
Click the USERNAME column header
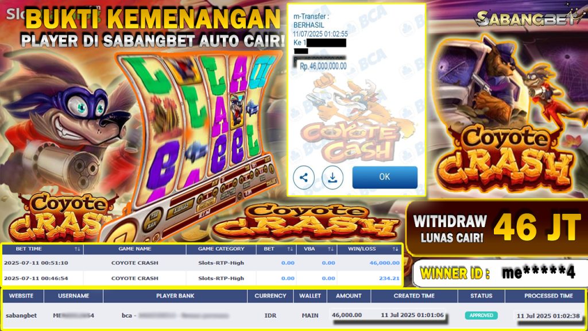(x=73, y=296)
